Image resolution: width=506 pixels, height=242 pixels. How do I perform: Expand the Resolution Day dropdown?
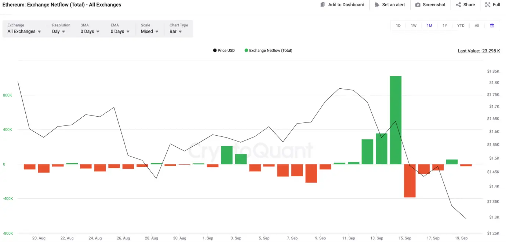[59, 32]
